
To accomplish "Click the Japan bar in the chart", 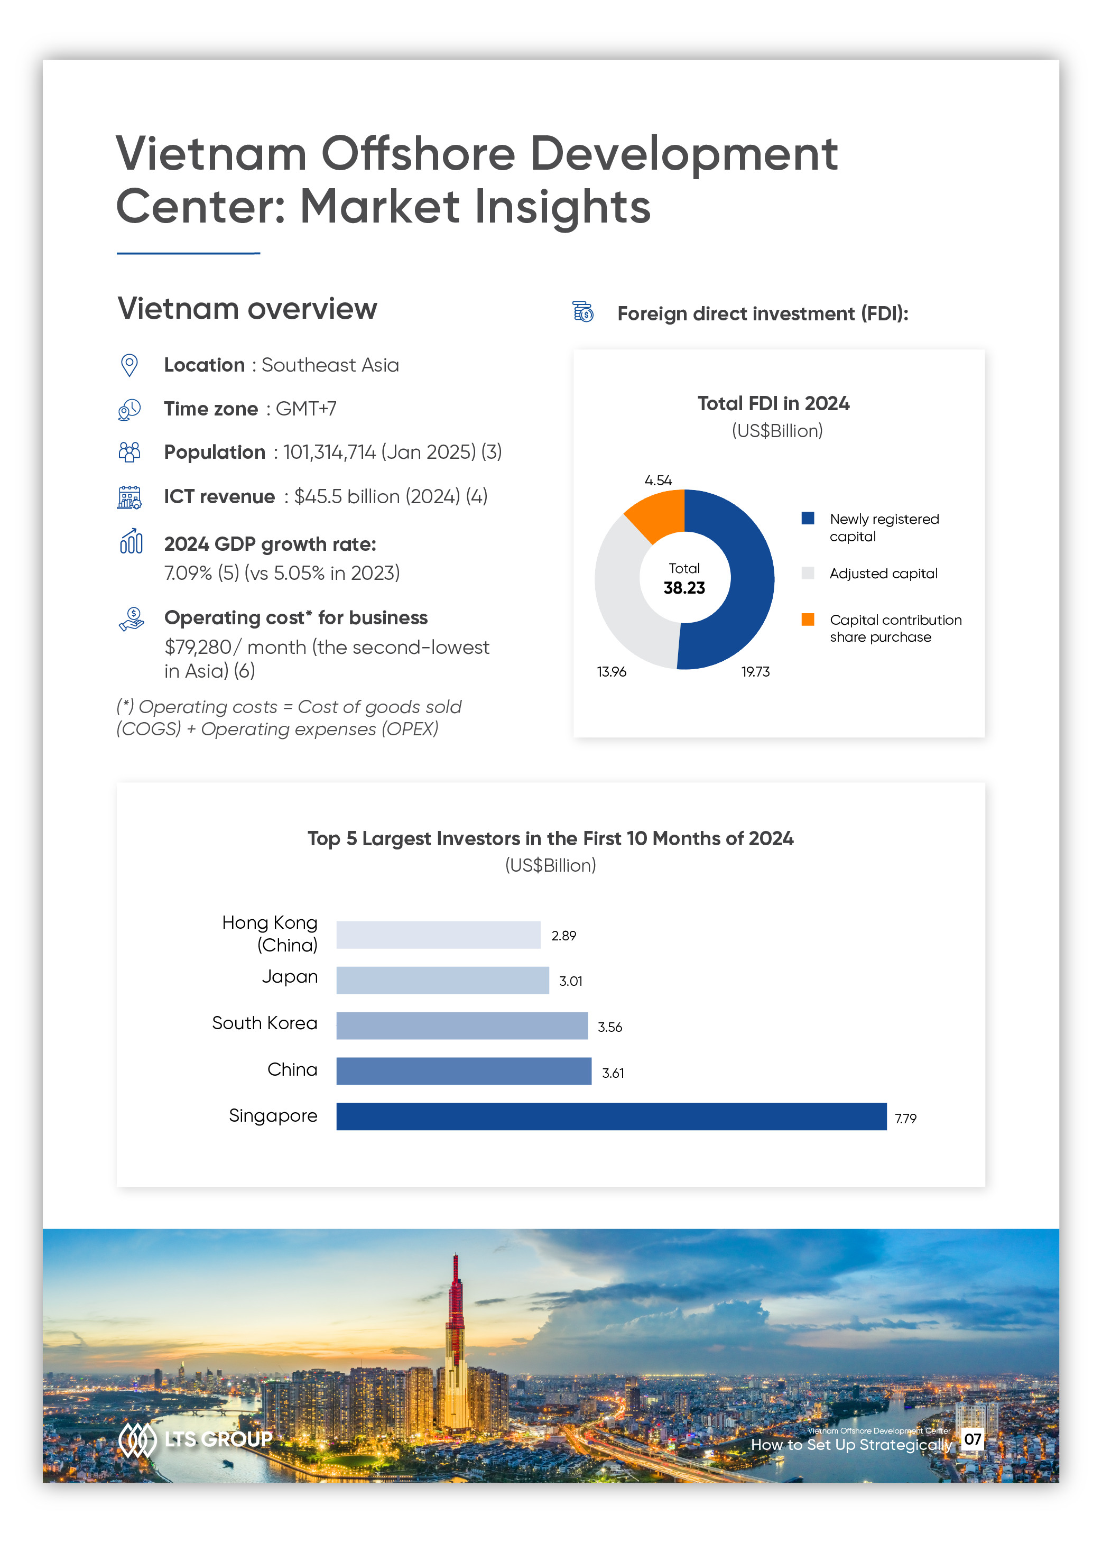I will click(442, 980).
